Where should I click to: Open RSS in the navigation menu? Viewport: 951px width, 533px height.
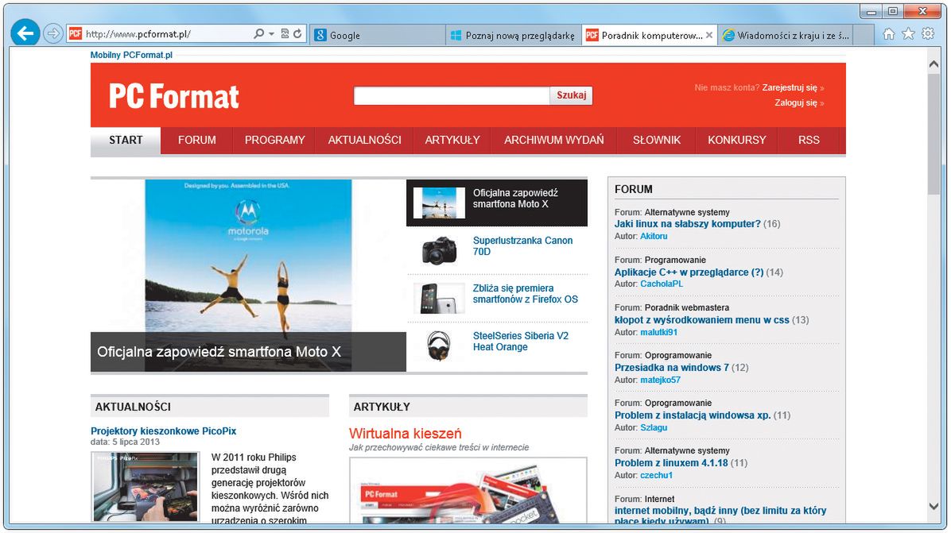click(x=809, y=141)
